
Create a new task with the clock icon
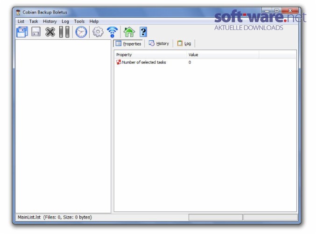(x=81, y=32)
